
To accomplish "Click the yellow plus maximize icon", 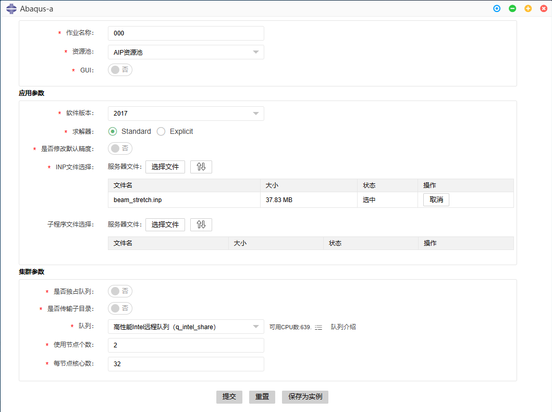I will (528, 8).
